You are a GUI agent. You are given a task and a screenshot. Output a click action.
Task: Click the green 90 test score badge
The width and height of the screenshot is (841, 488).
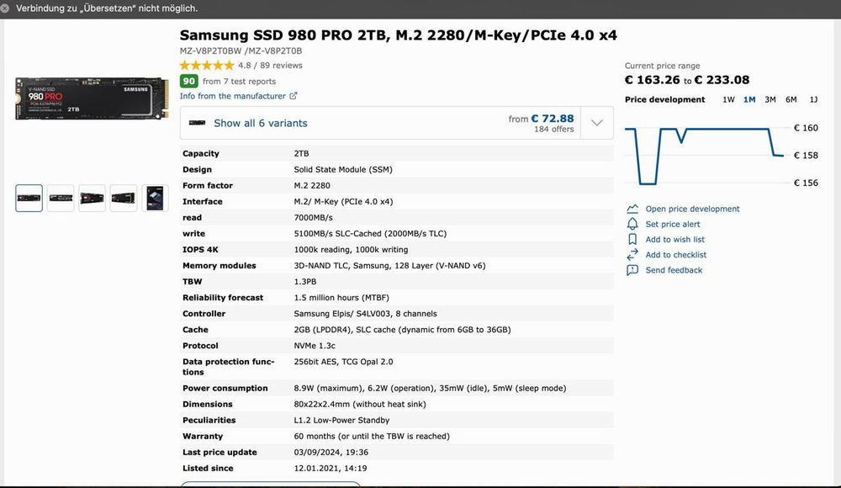pos(189,82)
